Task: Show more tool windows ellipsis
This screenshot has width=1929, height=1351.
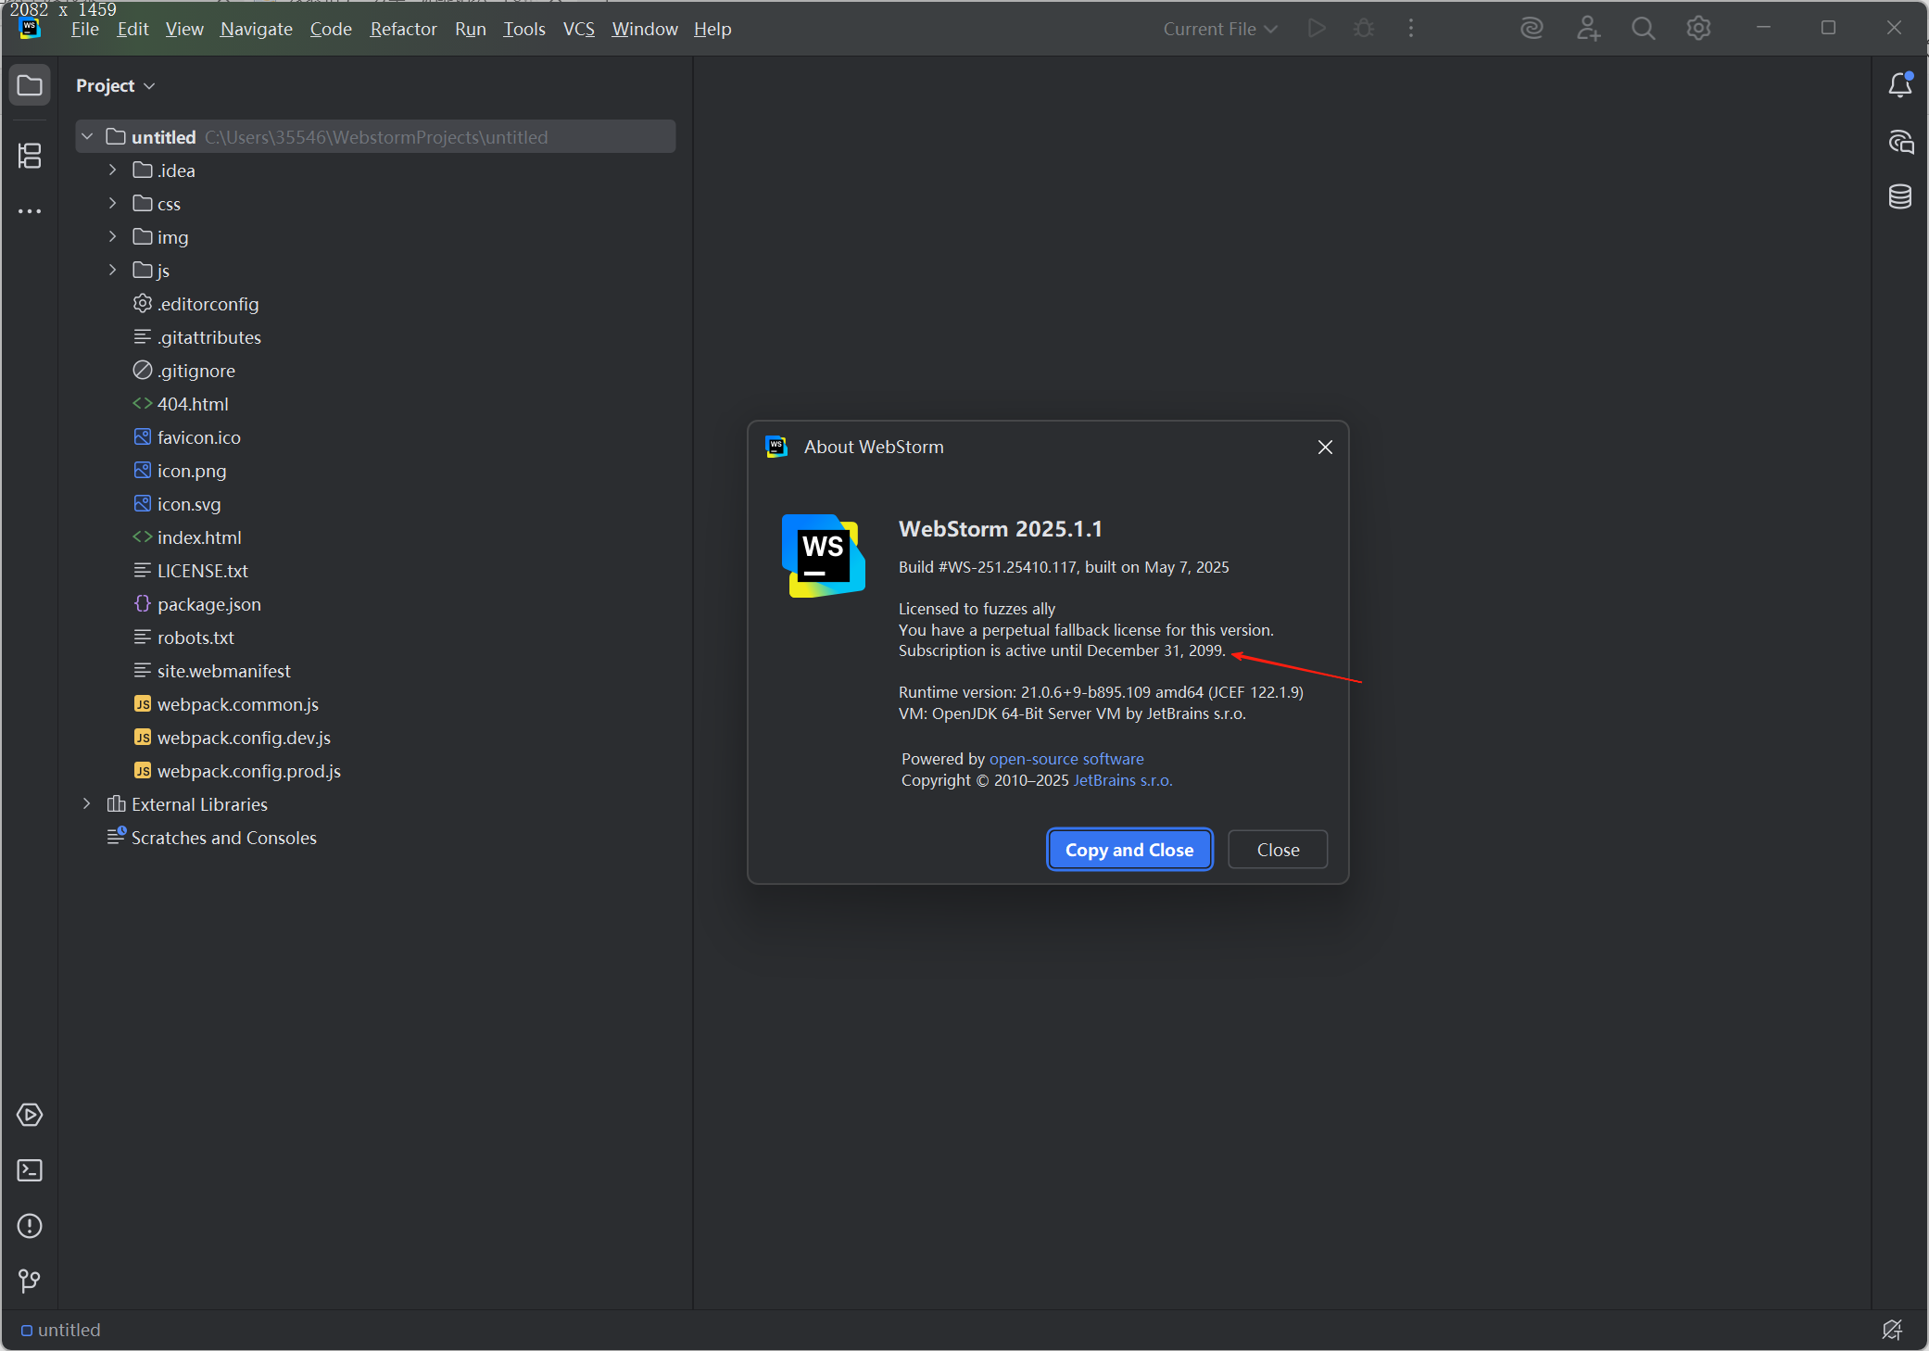Action: pyautogui.click(x=30, y=211)
